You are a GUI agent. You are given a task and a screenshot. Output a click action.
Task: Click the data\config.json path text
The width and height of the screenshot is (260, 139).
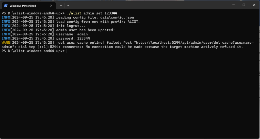click(x=117, y=18)
